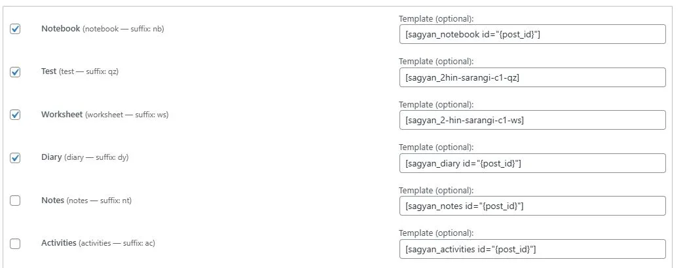685x268 pixels.
Task: Enable the Notes checkbox
Action: click(15, 201)
